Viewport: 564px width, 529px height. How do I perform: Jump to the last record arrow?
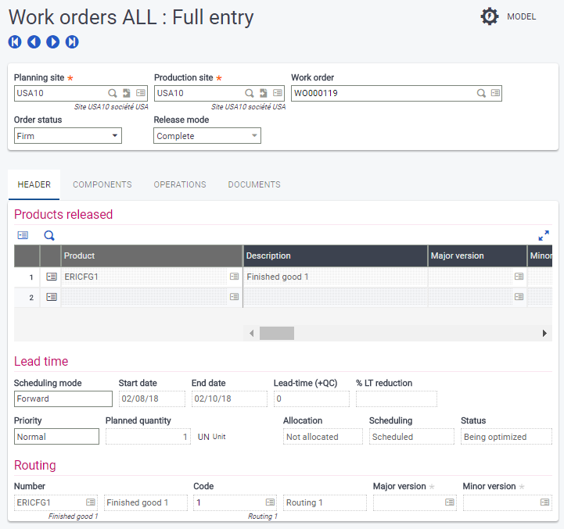tap(72, 42)
